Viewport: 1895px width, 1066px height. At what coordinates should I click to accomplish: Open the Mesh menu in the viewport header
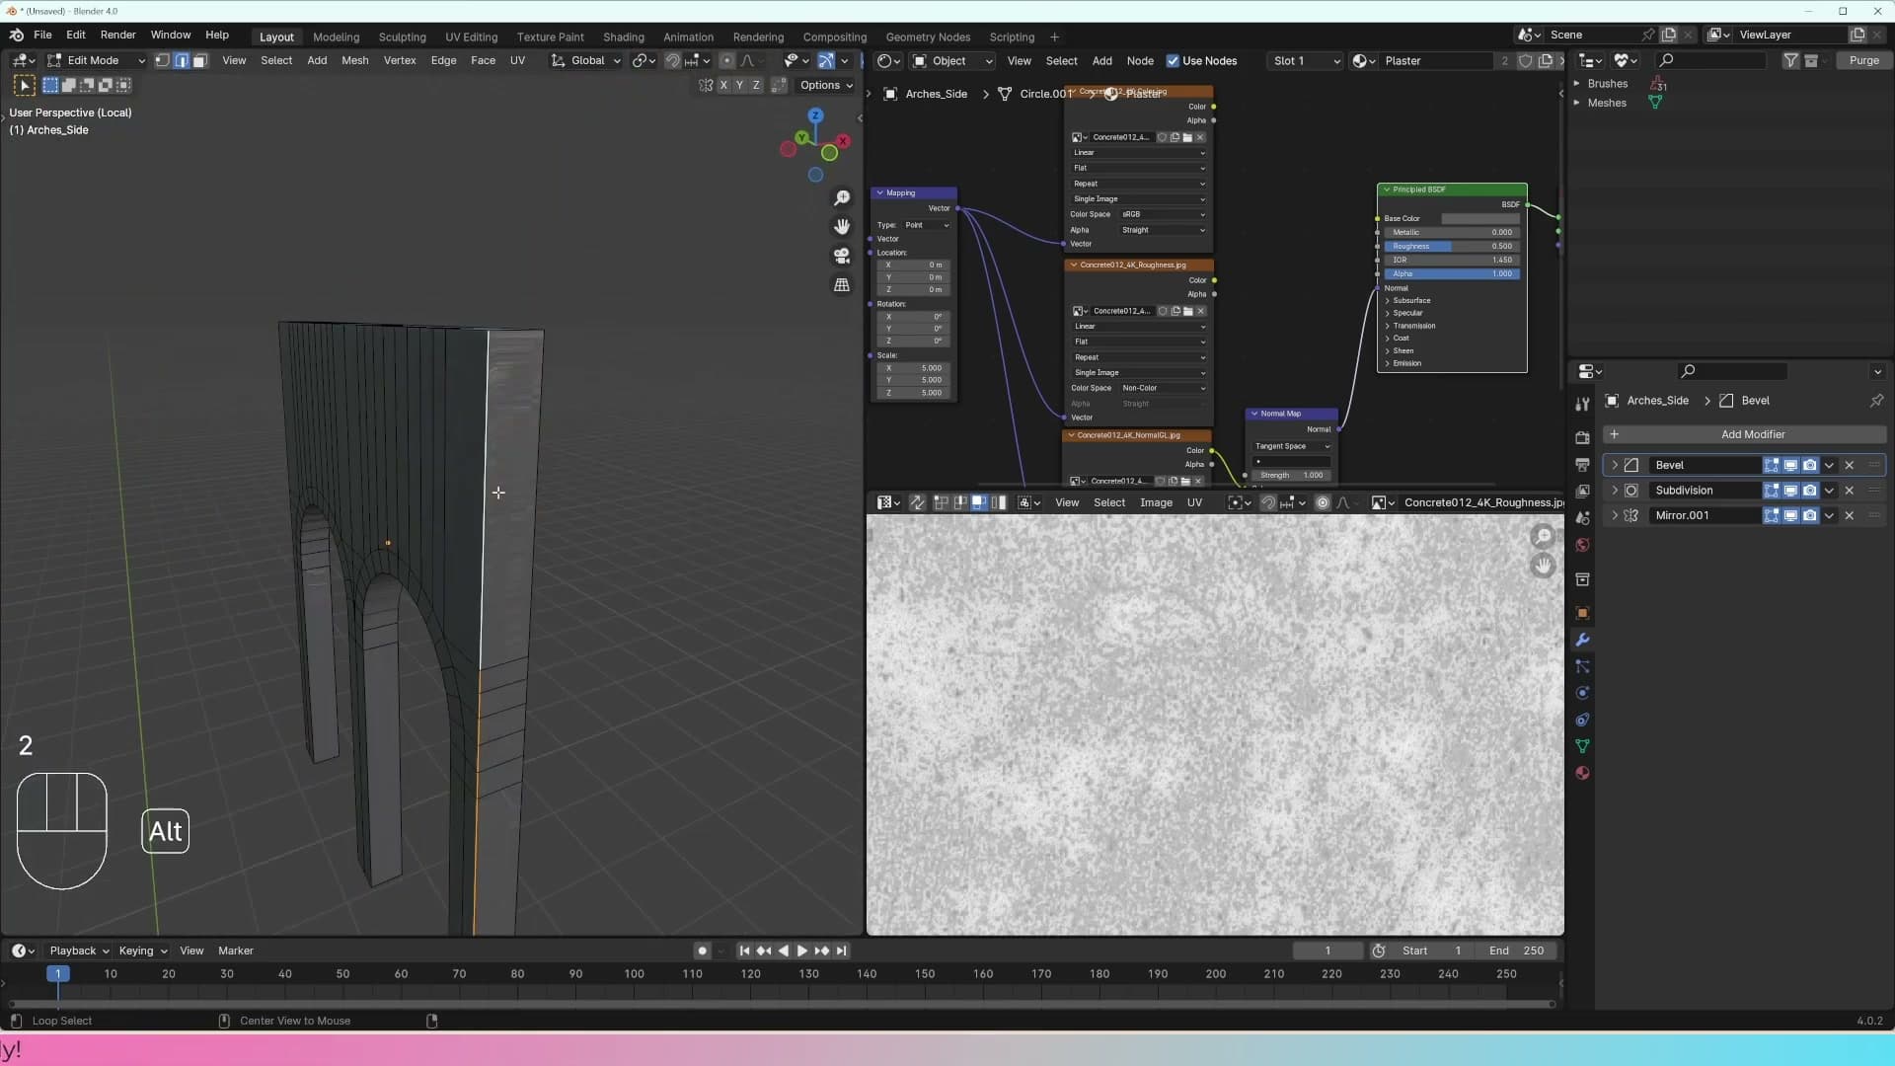[x=354, y=60]
